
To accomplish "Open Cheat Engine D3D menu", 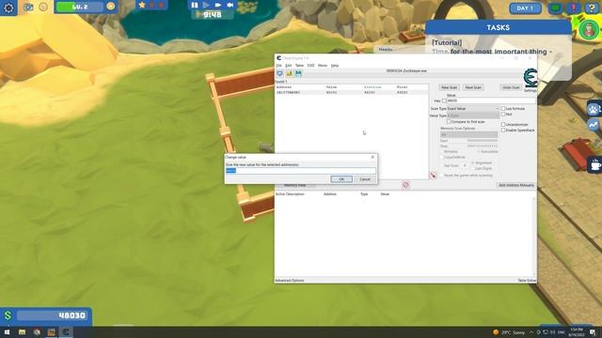I will [x=310, y=66].
